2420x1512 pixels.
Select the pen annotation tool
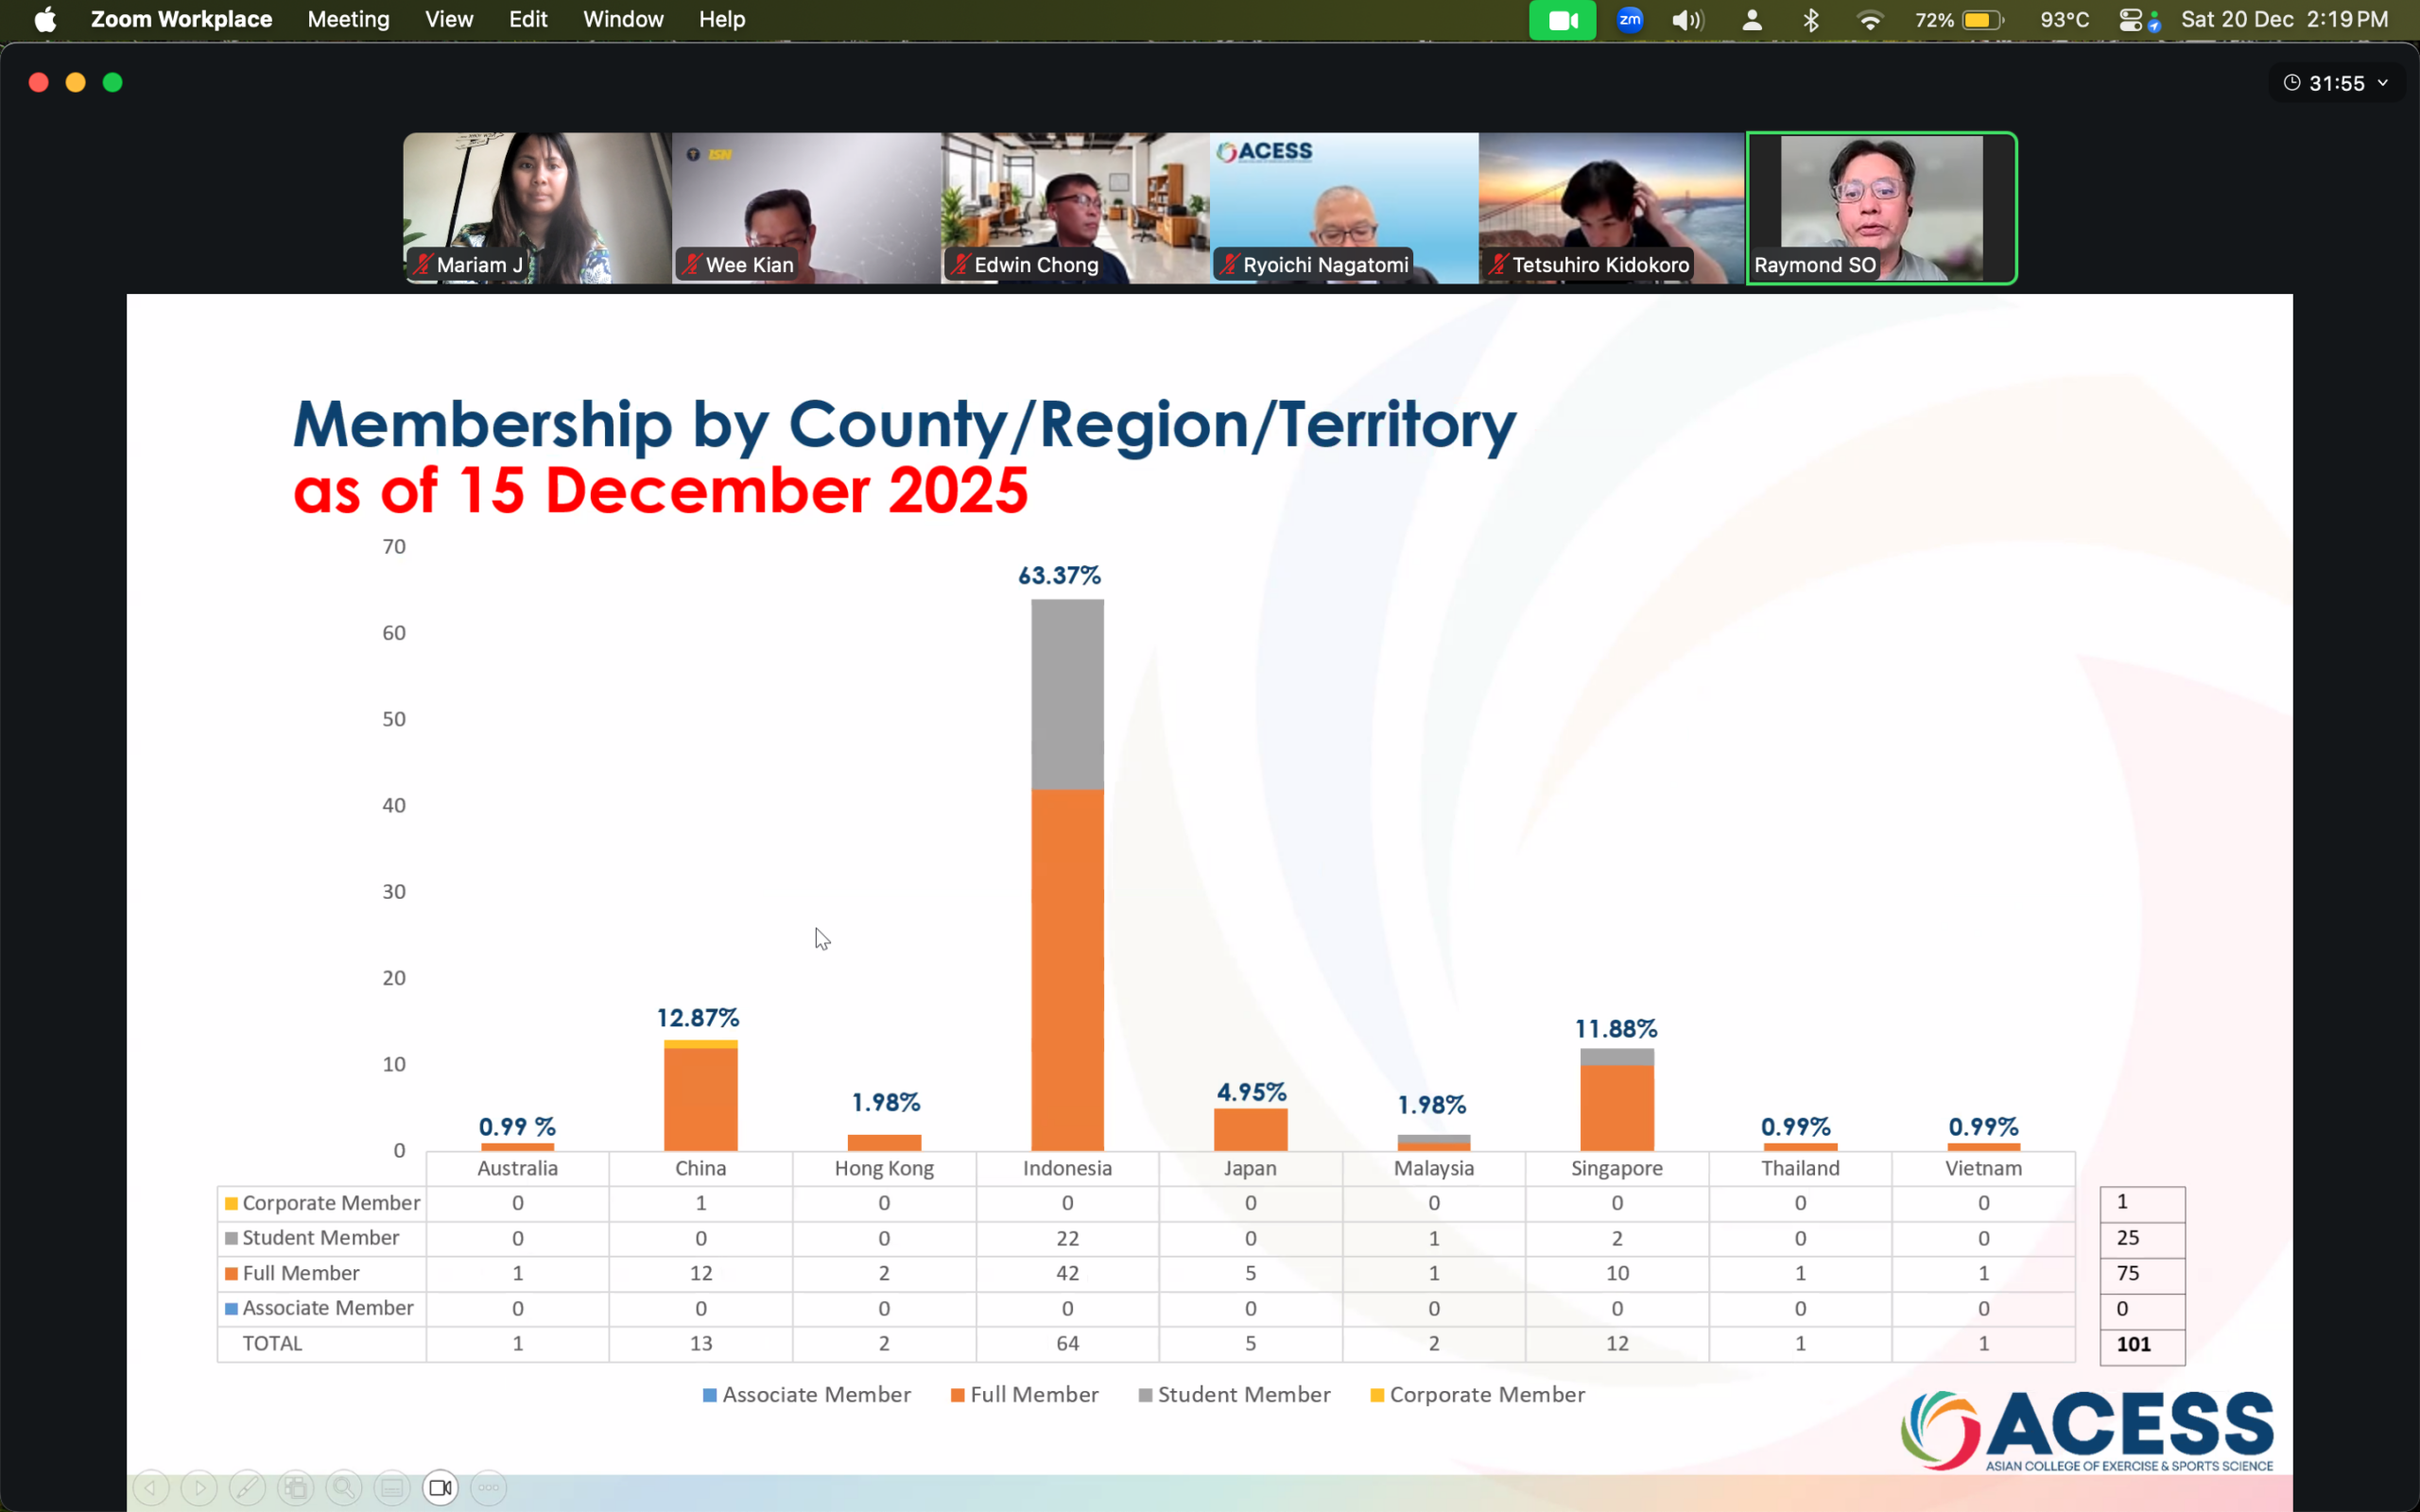pyautogui.click(x=247, y=1488)
